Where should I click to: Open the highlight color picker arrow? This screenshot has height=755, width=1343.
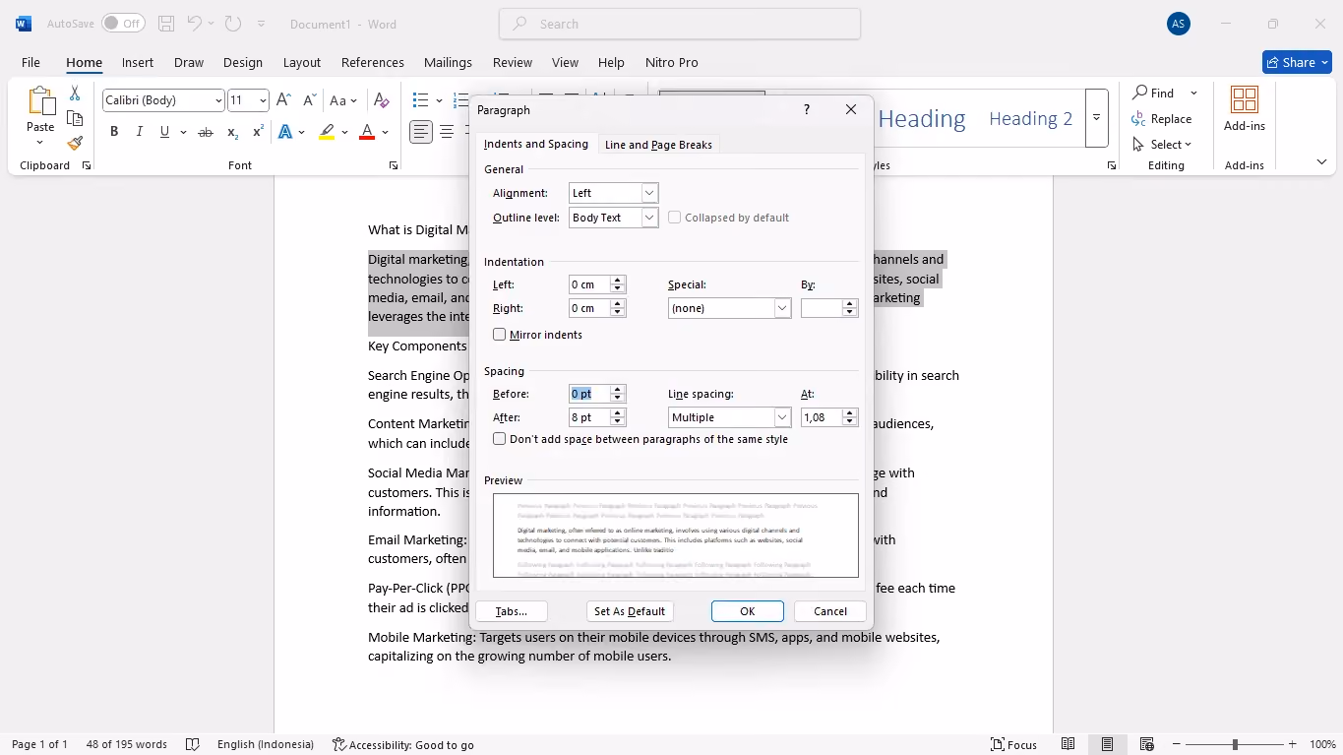tap(344, 132)
